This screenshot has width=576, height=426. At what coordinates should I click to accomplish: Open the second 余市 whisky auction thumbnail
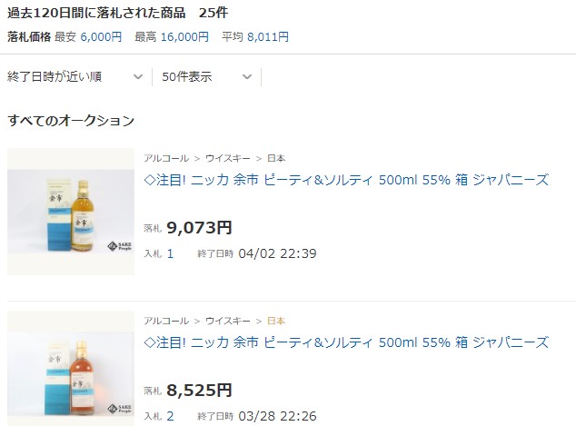click(x=71, y=369)
